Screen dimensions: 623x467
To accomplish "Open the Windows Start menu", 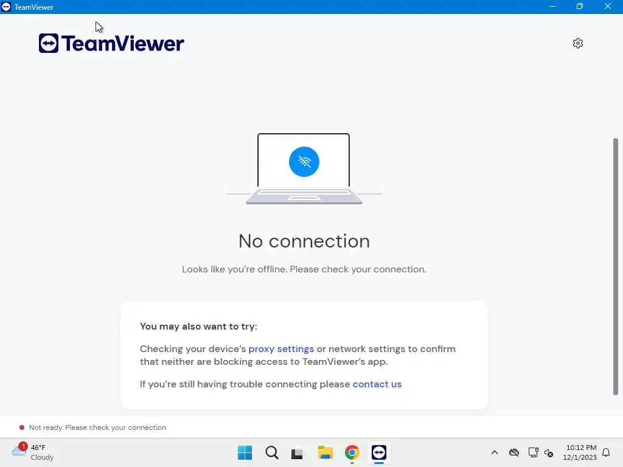I will coord(245,452).
